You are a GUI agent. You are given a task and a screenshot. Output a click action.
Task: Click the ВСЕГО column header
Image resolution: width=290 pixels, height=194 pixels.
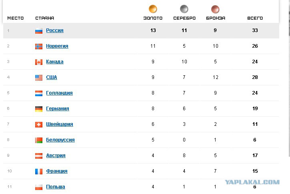[255, 18]
